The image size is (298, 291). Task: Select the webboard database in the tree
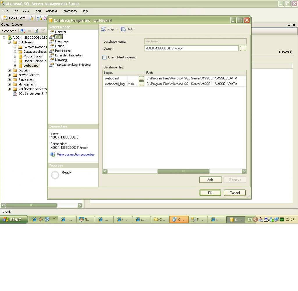coord(31,65)
